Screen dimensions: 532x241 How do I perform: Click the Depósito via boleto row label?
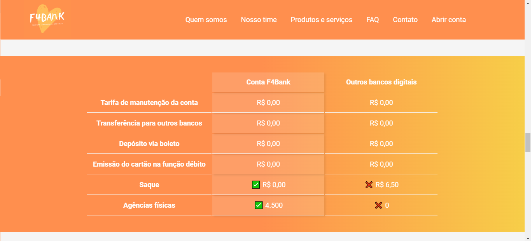(x=149, y=143)
